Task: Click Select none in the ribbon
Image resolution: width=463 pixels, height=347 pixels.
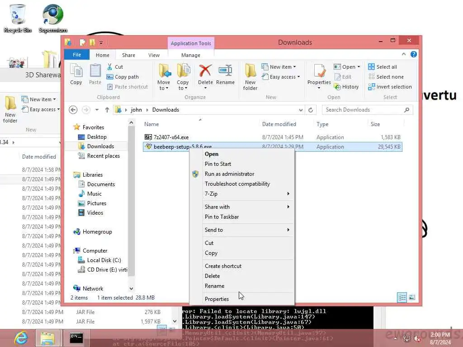Action: point(386,77)
